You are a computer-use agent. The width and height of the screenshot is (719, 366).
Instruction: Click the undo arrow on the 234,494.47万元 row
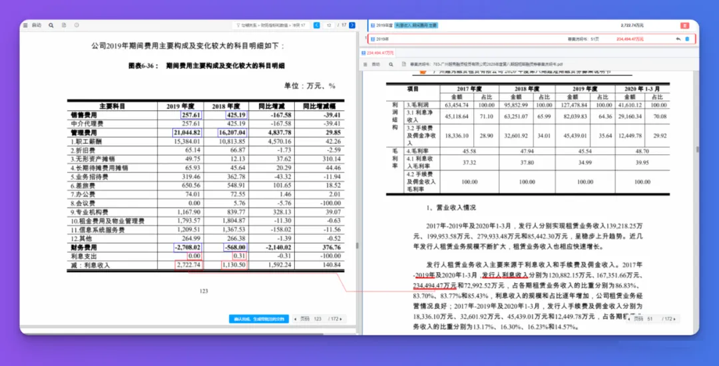coord(678,39)
